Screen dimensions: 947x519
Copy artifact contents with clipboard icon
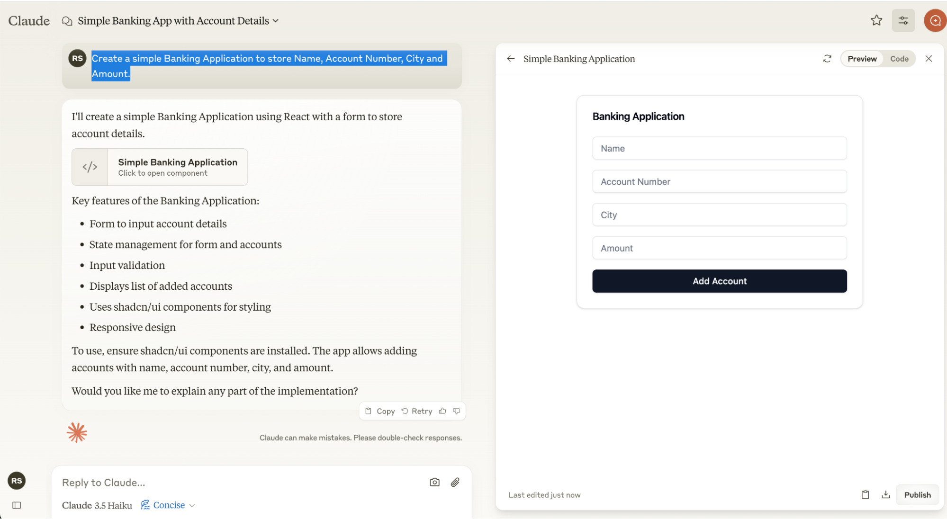pyautogui.click(x=865, y=494)
